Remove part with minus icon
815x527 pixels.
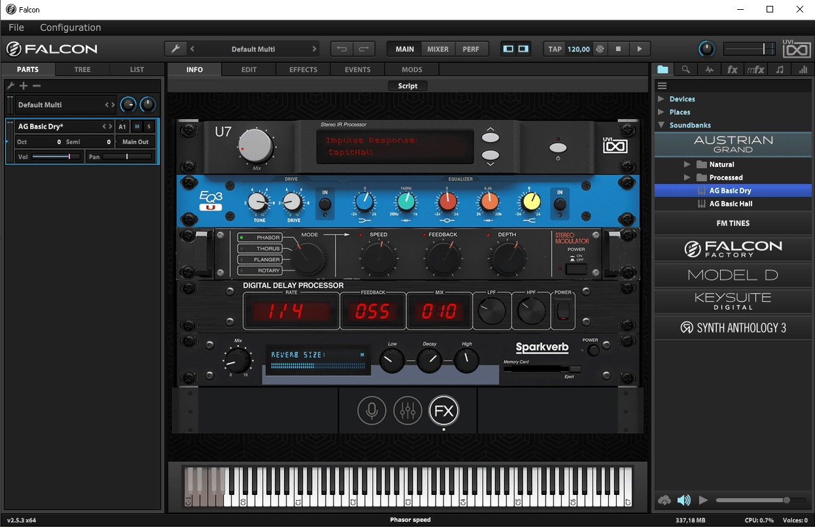pyautogui.click(x=37, y=86)
